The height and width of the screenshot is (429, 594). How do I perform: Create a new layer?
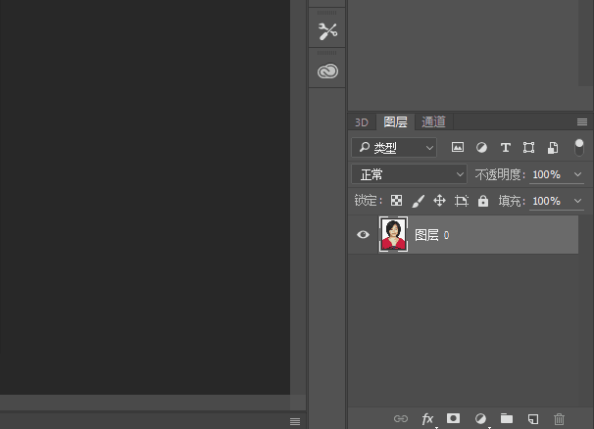pyautogui.click(x=533, y=418)
